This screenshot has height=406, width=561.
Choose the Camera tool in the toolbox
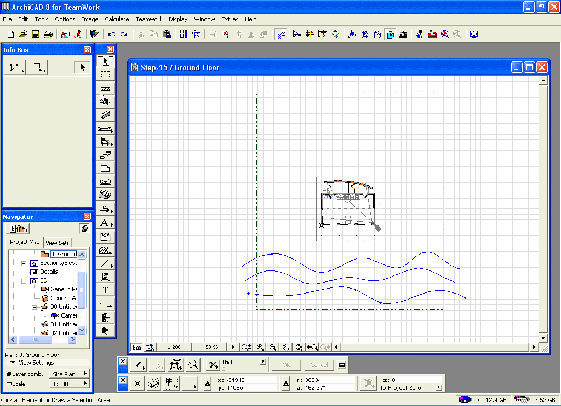(x=105, y=330)
